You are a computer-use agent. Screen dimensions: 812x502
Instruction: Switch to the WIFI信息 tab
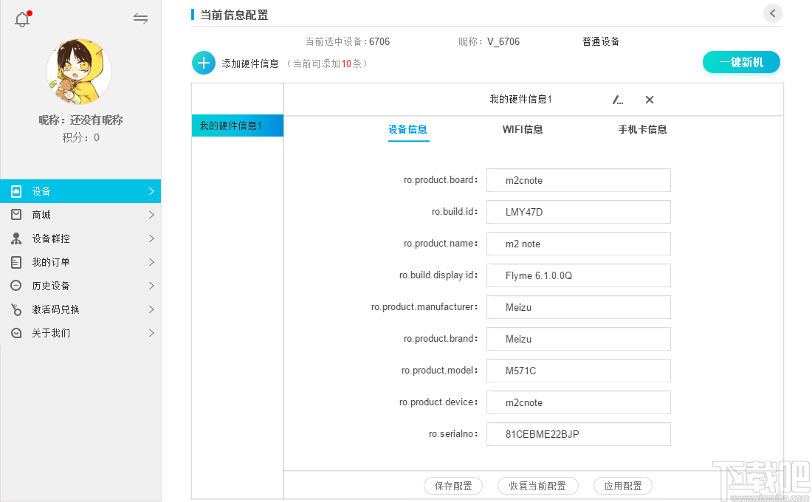[523, 129]
